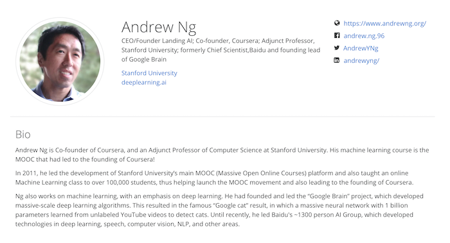Click the circular profile photo
Screen dimensions: 450x243
(60, 62)
